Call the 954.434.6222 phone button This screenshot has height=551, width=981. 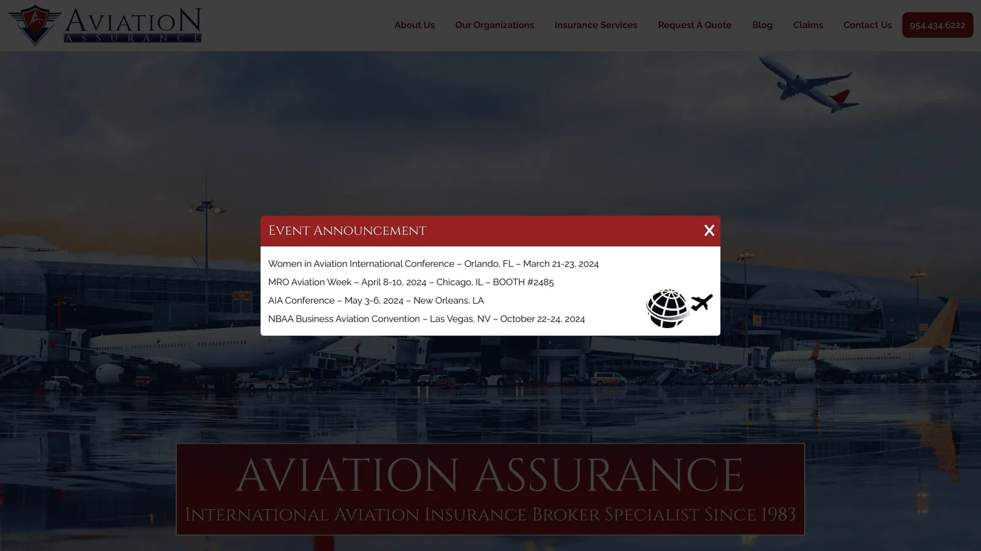[937, 25]
